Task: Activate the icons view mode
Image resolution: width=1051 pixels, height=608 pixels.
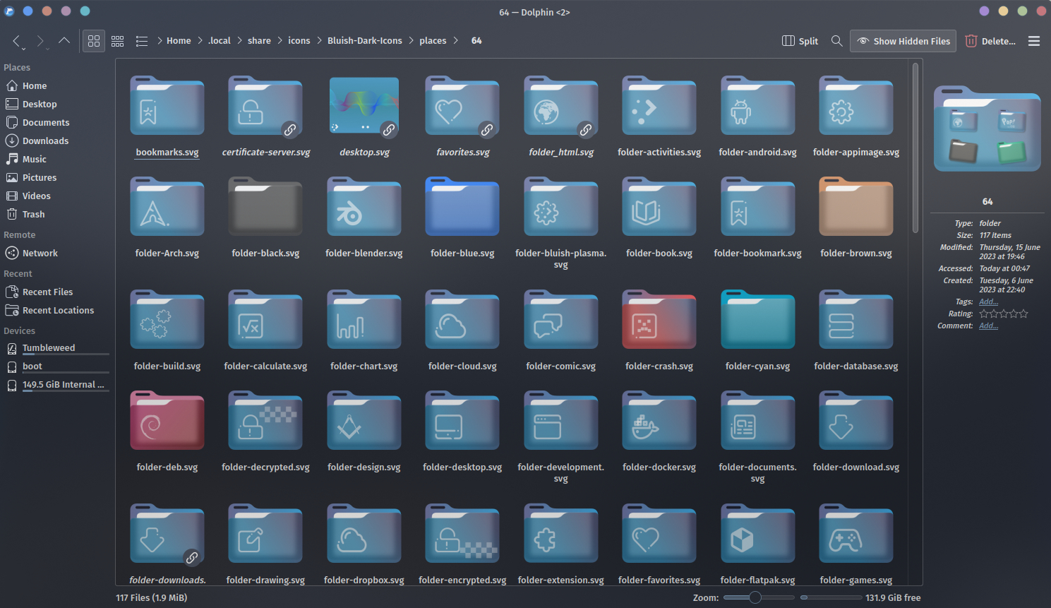Action: (94, 40)
